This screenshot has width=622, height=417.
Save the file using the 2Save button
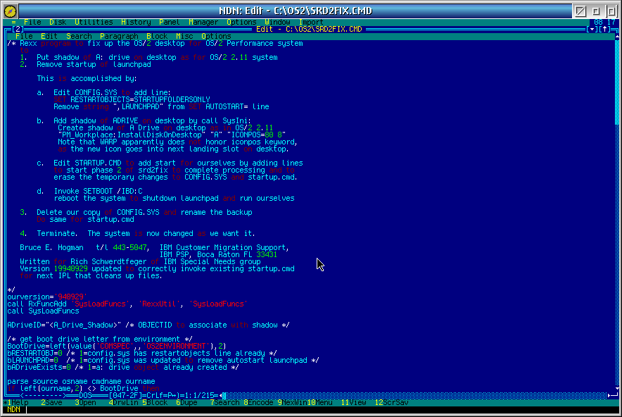(51, 403)
